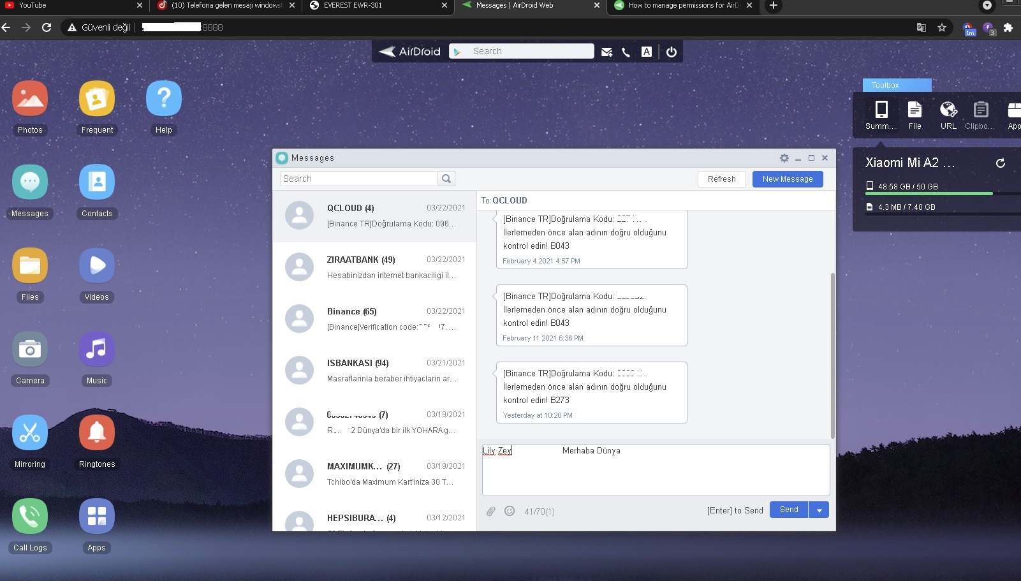Open the Binance (65) conversation

[x=374, y=320]
